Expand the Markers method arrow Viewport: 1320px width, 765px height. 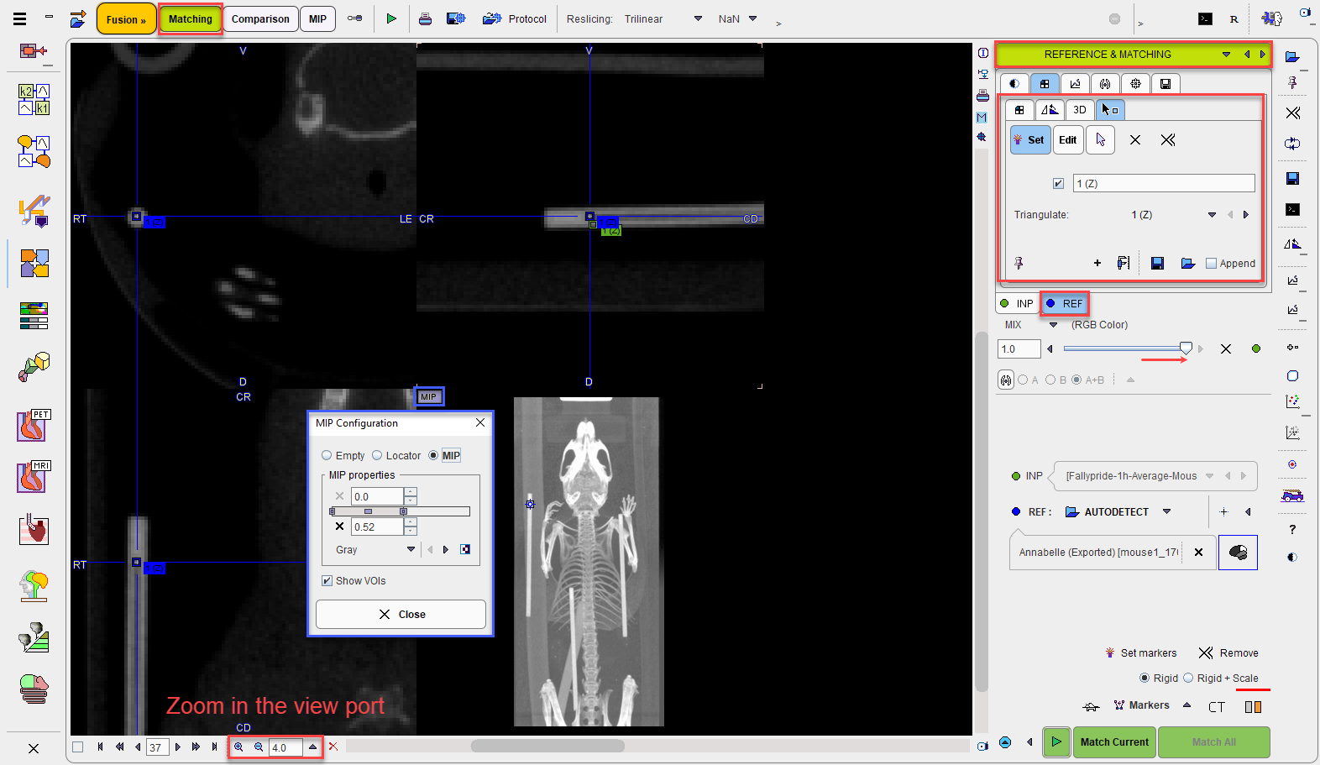1186,705
